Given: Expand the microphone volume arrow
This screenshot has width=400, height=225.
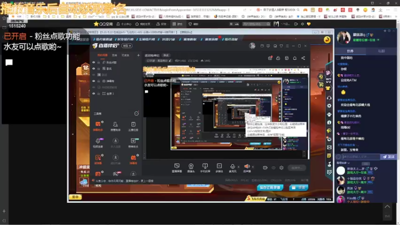Looking at the screenshot, I should click(x=238, y=167).
